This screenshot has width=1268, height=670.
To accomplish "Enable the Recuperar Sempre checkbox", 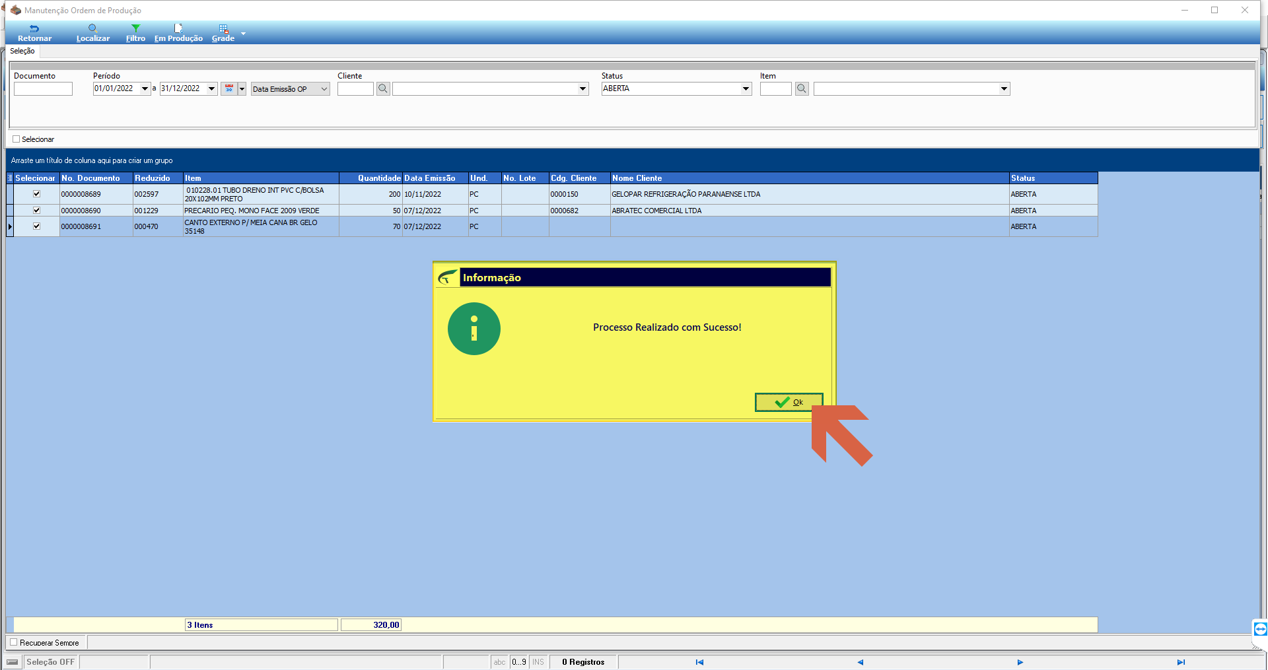I will click(13, 642).
